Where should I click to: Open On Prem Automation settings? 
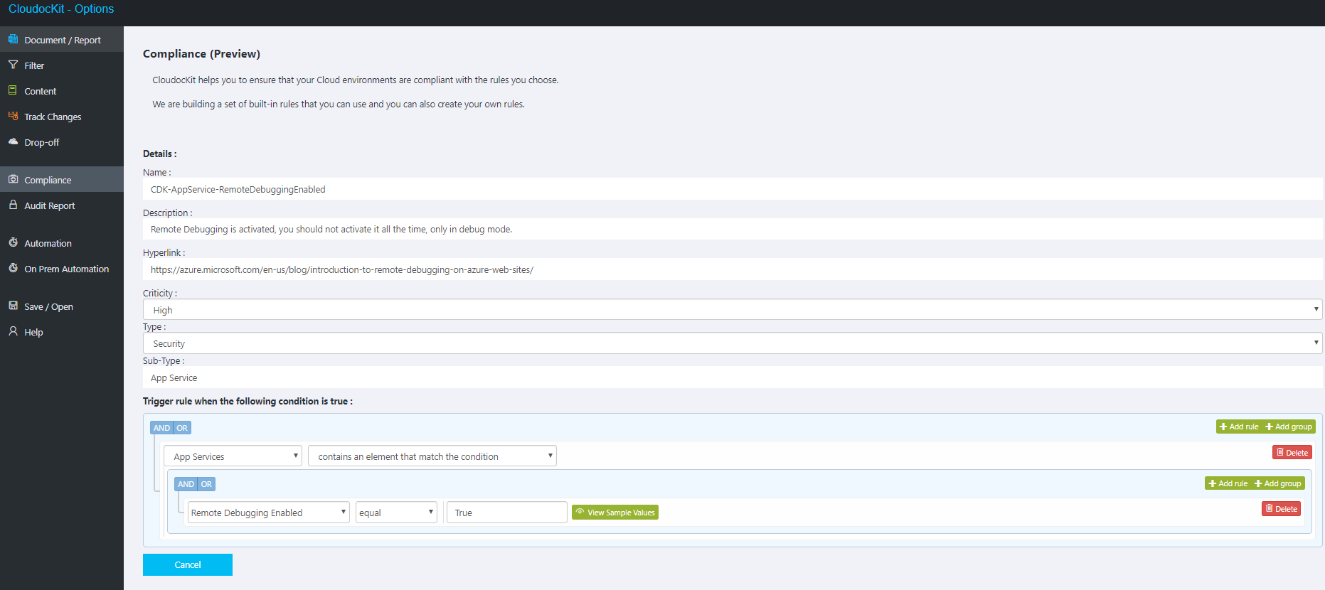click(x=62, y=269)
